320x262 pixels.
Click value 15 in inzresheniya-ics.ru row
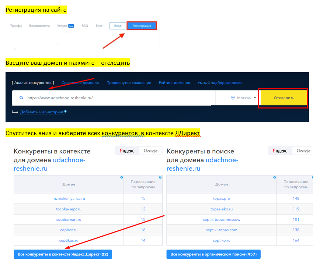click(x=143, y=198)
